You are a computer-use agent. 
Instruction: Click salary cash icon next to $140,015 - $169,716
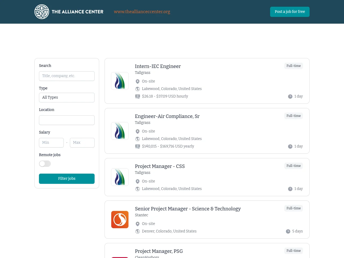[x=138, y=146]
